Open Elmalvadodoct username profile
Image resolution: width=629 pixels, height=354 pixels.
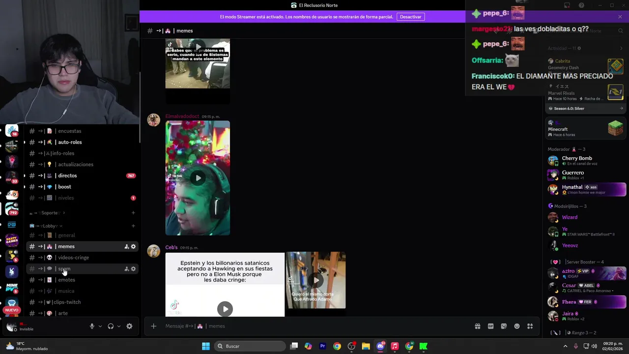pos(182,117)
